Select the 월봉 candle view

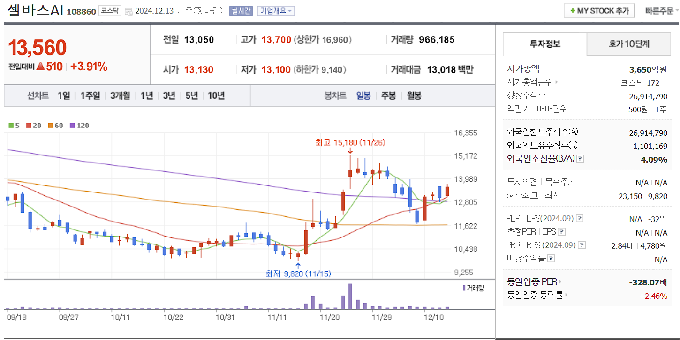(x=414, y=96)
